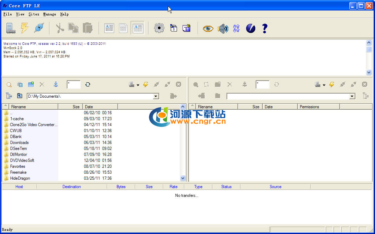Go up one directory in local pane
This screenshot has height=234, width=375.
[x=20, y=96]
